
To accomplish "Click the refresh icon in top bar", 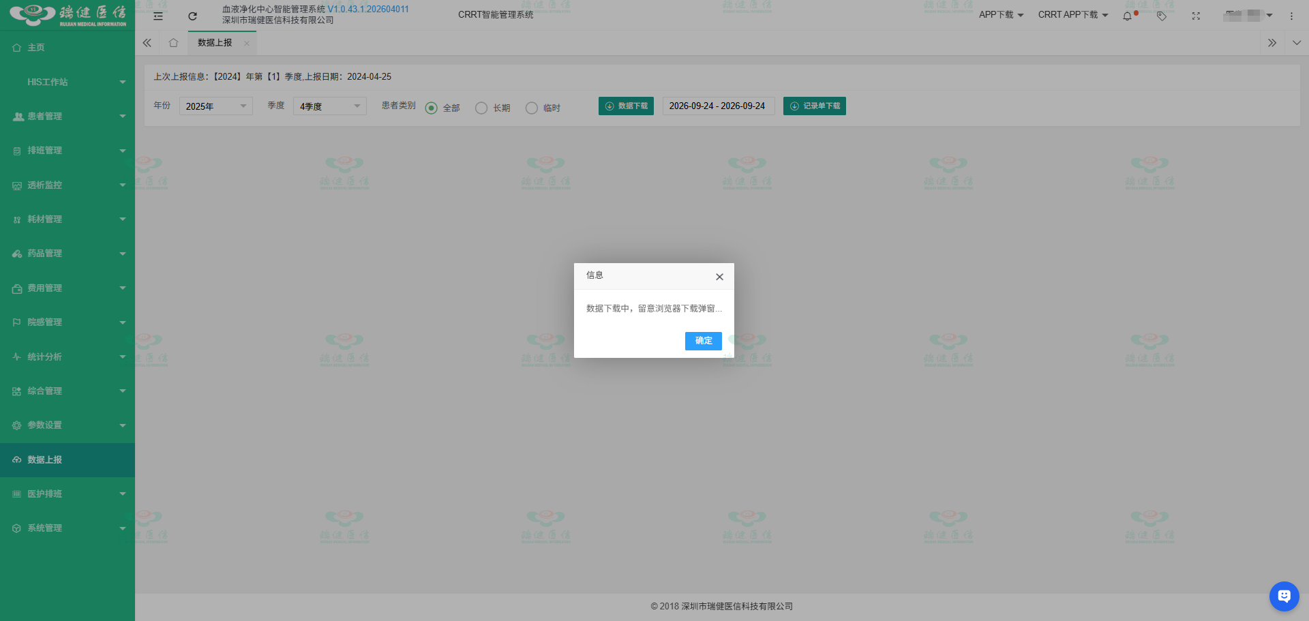I will (x=192, y=16).
